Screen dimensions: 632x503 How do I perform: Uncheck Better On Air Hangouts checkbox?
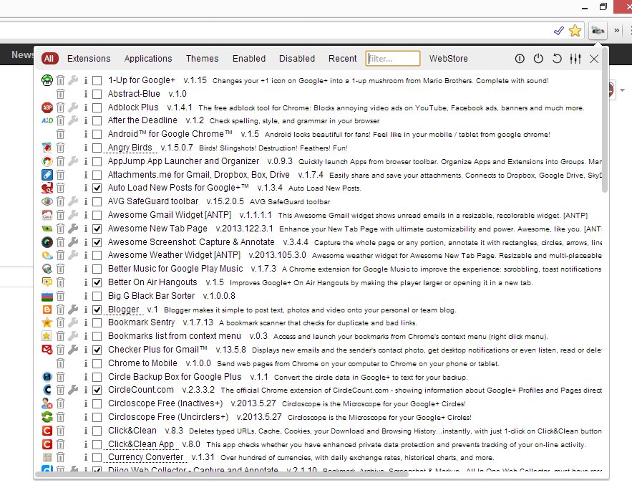(97, 283)
